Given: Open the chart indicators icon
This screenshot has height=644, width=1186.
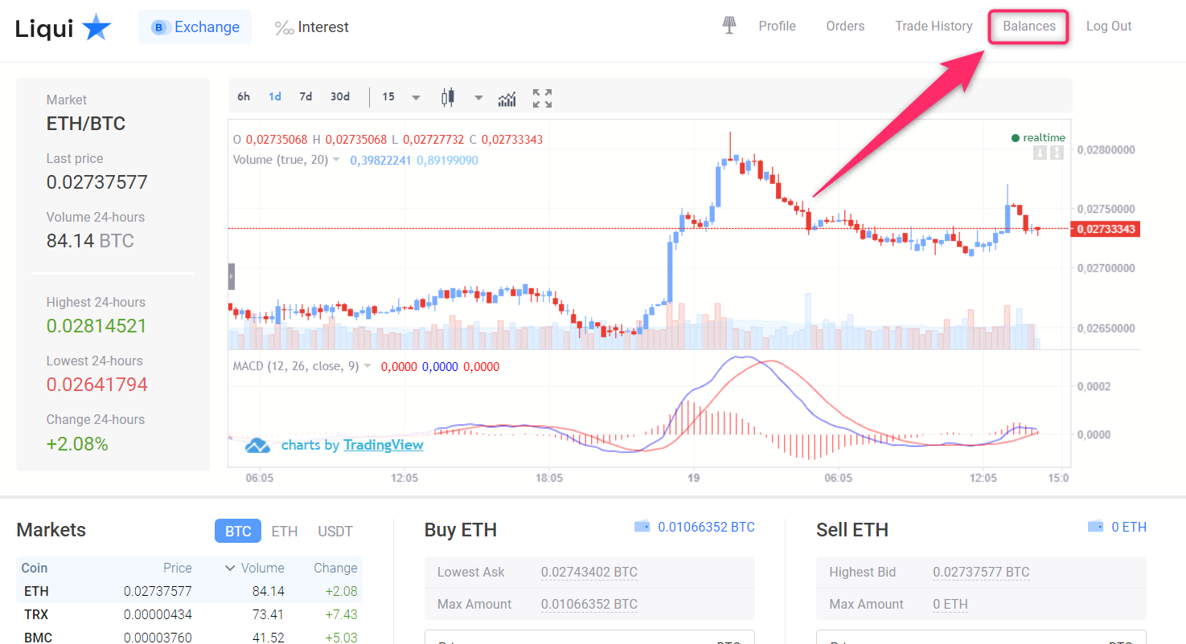Looking at the screenshot, I should pos(507,98).
